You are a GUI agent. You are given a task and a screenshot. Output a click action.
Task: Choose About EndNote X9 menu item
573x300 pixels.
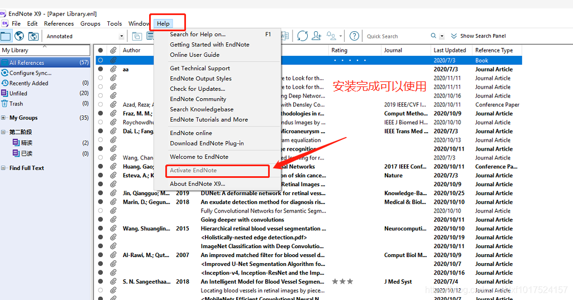pos(197,183)
